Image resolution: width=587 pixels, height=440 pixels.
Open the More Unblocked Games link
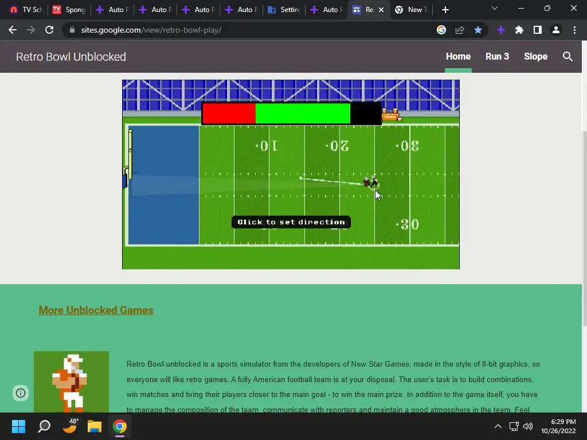point(96,310)
